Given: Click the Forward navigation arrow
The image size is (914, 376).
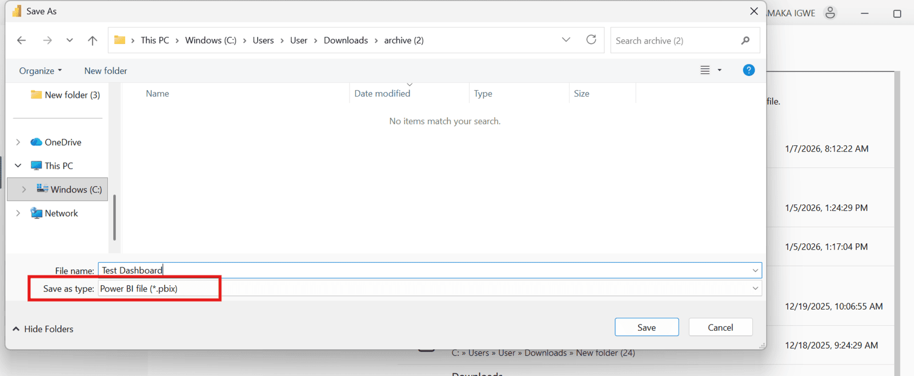Looking at the screenshot, I should tap(47, 40).
